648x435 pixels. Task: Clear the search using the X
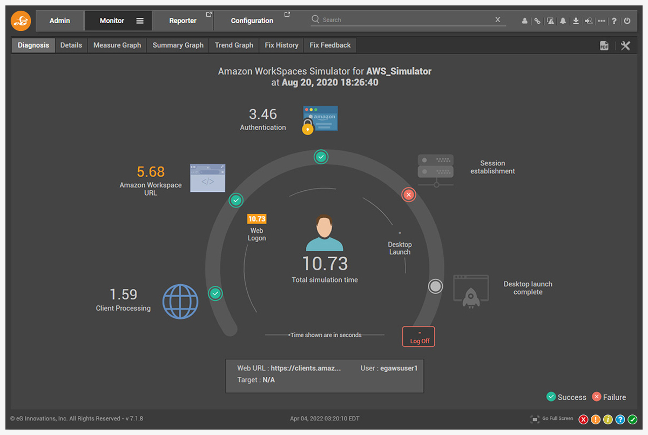pos(498,19)
